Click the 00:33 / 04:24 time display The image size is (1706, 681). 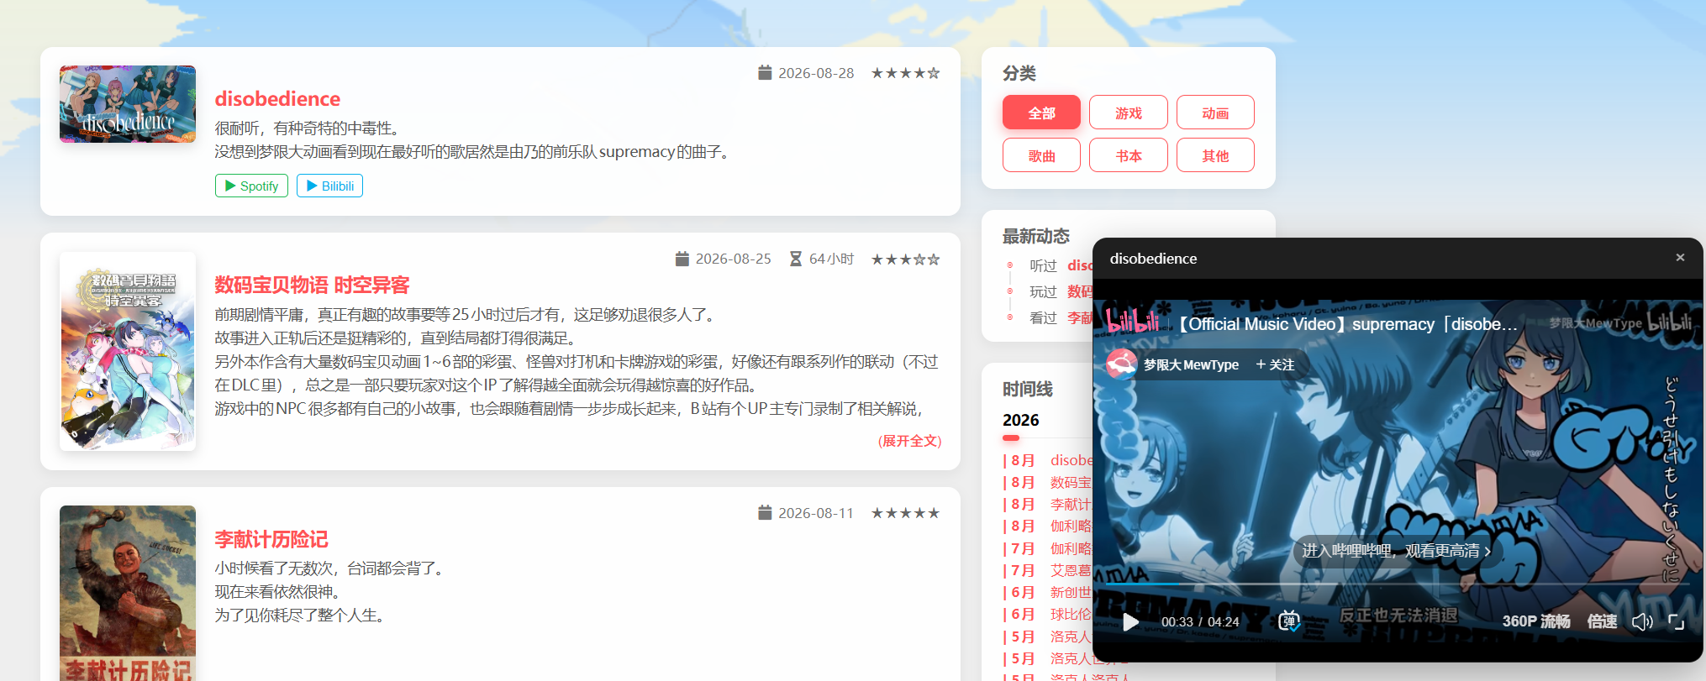[x=1200, y=621]
